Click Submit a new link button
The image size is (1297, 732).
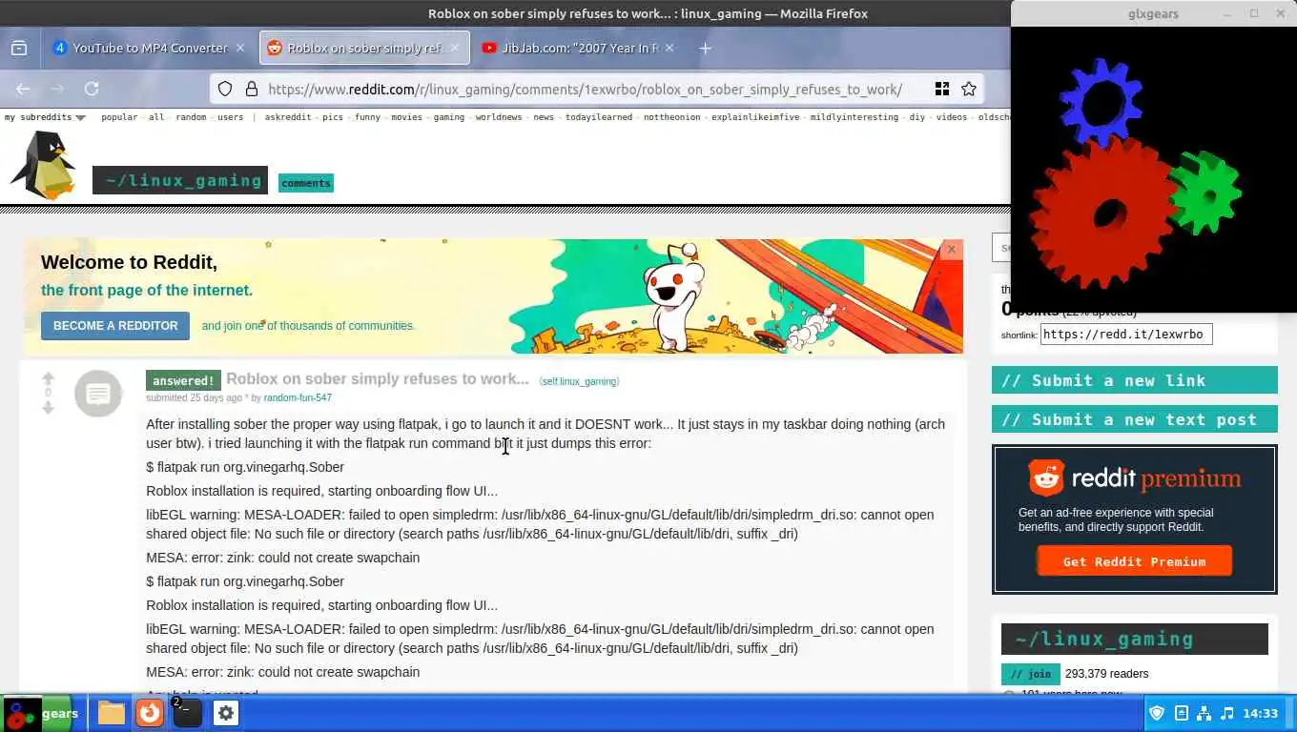[1134, 380]
